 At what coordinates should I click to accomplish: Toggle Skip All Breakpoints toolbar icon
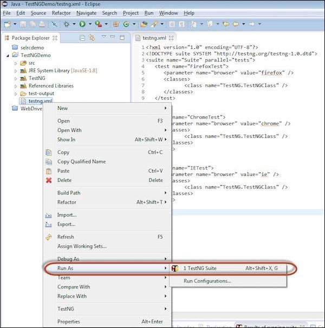[x=54, y=24]
